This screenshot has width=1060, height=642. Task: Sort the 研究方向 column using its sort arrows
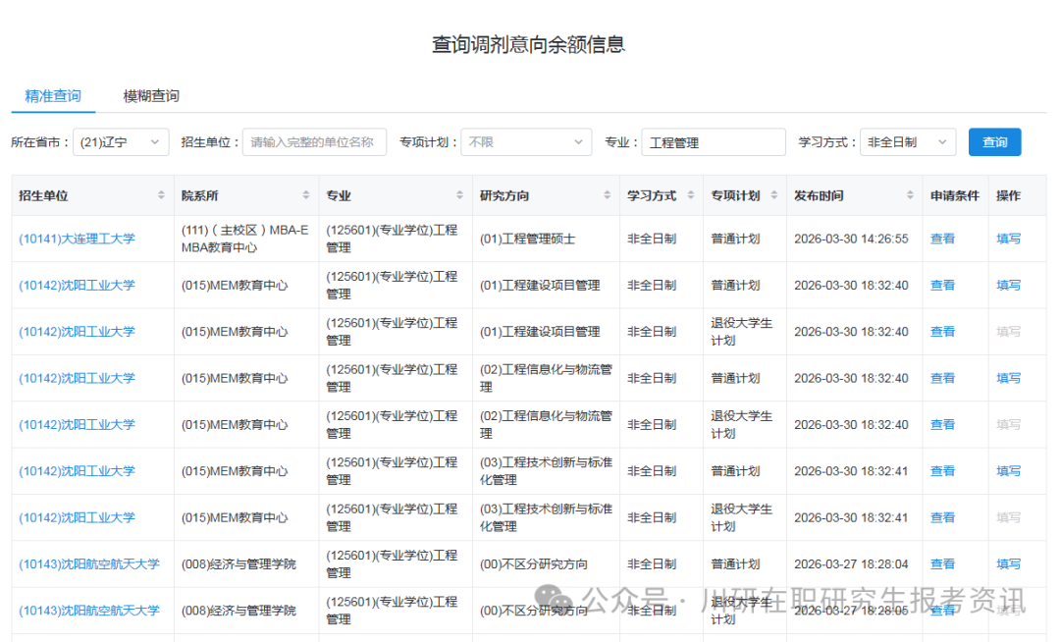click(x=606, y=194)
